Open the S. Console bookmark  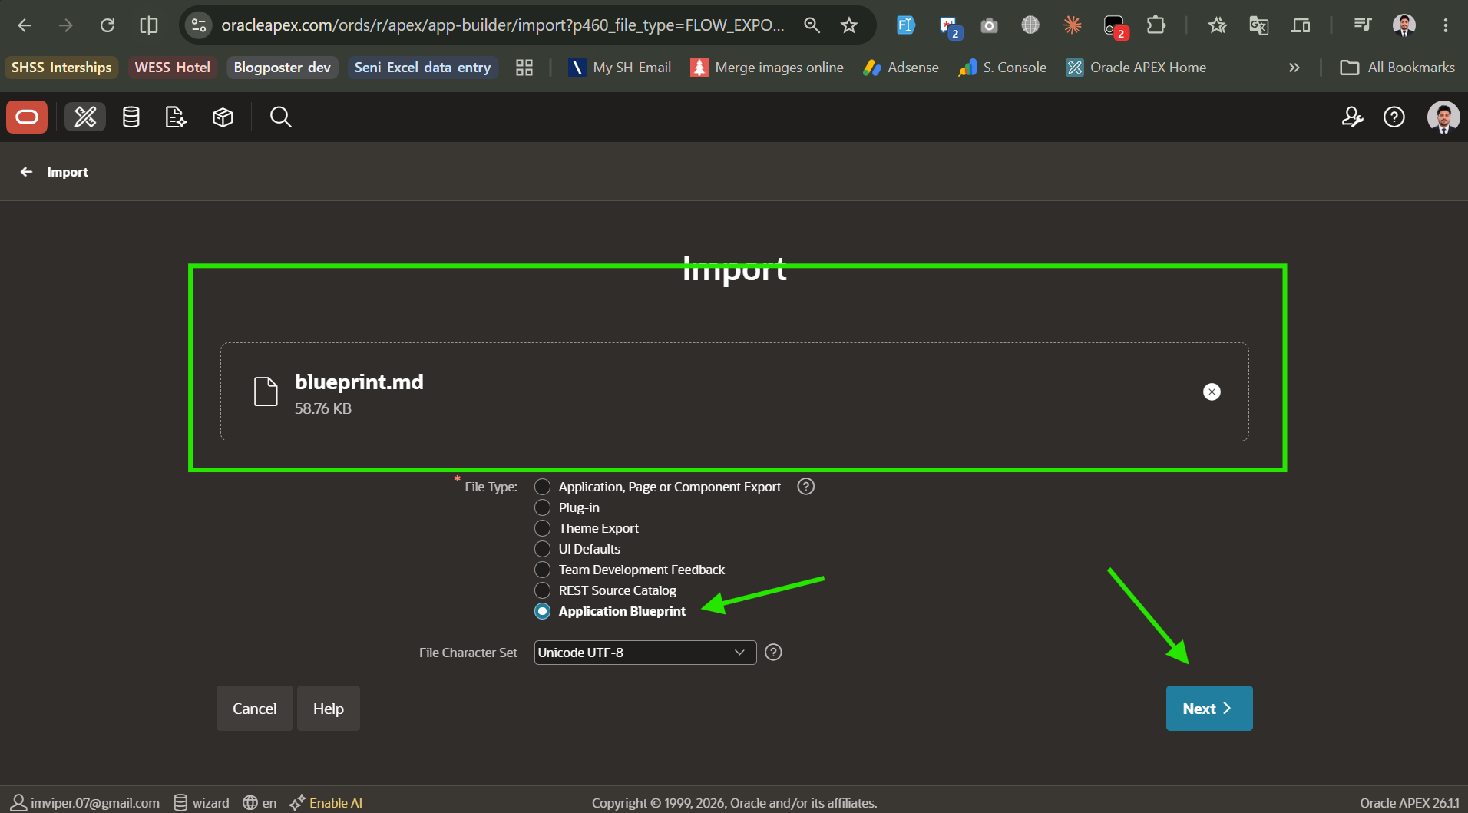tap(1003, 68)
